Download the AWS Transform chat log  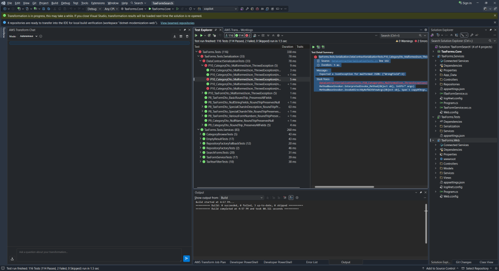(174, 36)
